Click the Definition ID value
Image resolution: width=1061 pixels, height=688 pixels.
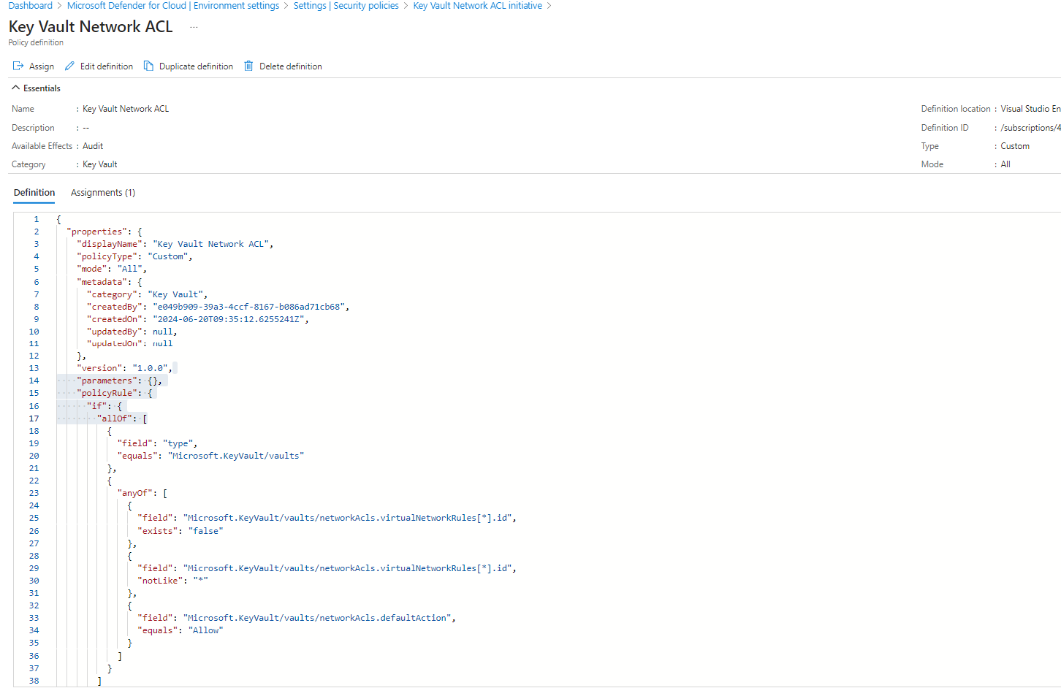coord(1029,127)
